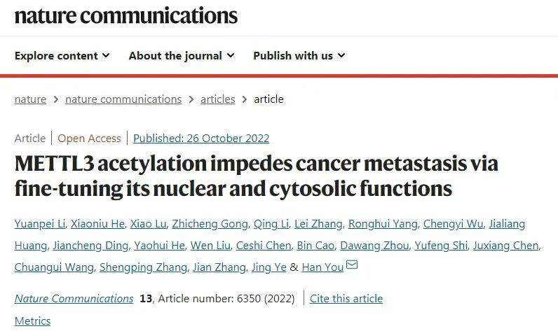Viewport: 558px width, 331px height.
Task: Open author Chuangui Wang's details
Action: (x=53, y=267)
